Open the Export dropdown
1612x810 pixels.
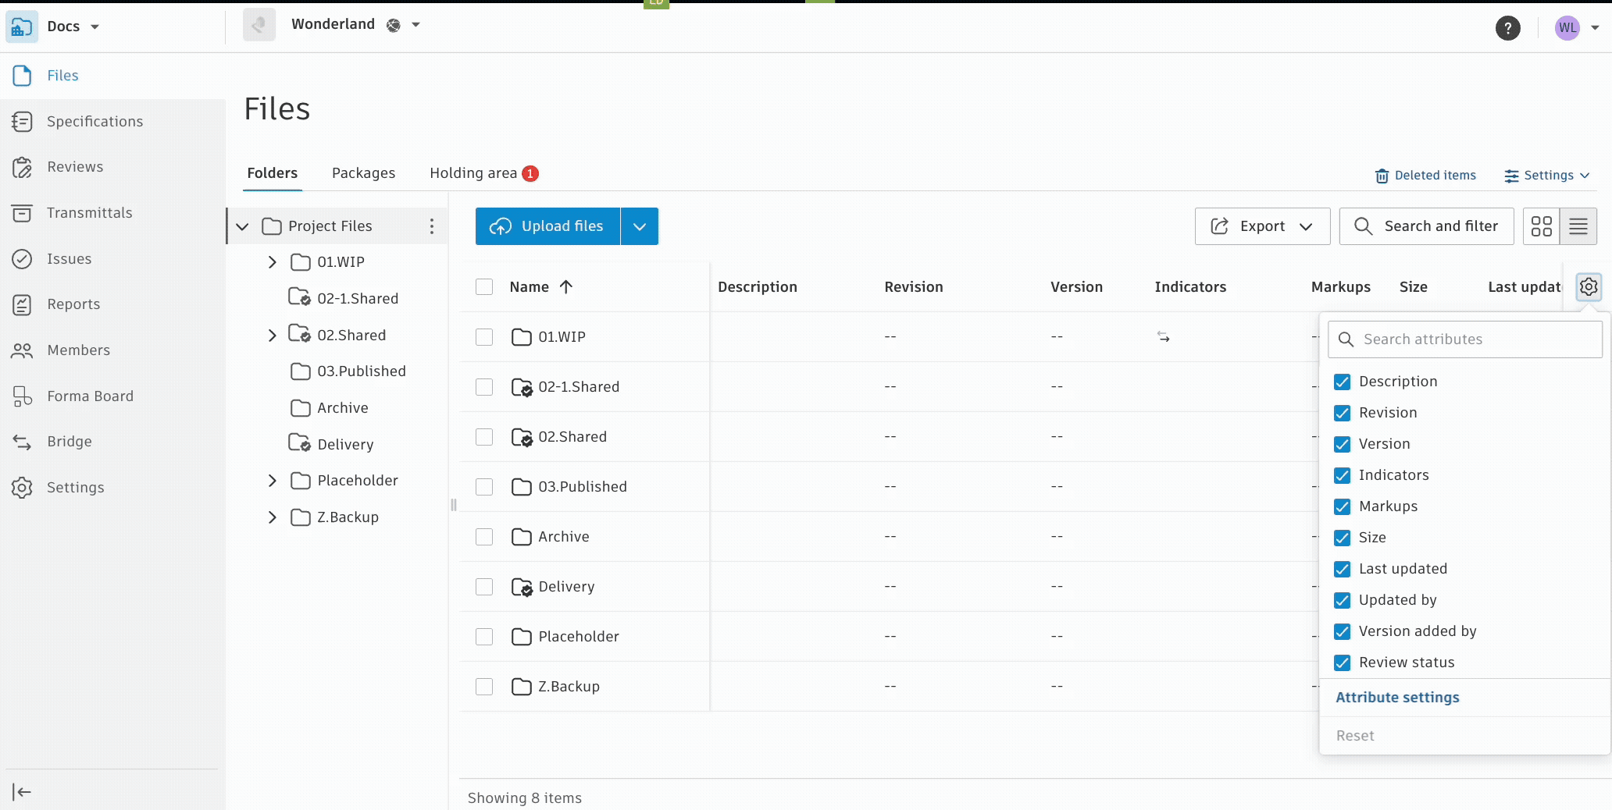pyautogui.click(x=1262, y=226)
